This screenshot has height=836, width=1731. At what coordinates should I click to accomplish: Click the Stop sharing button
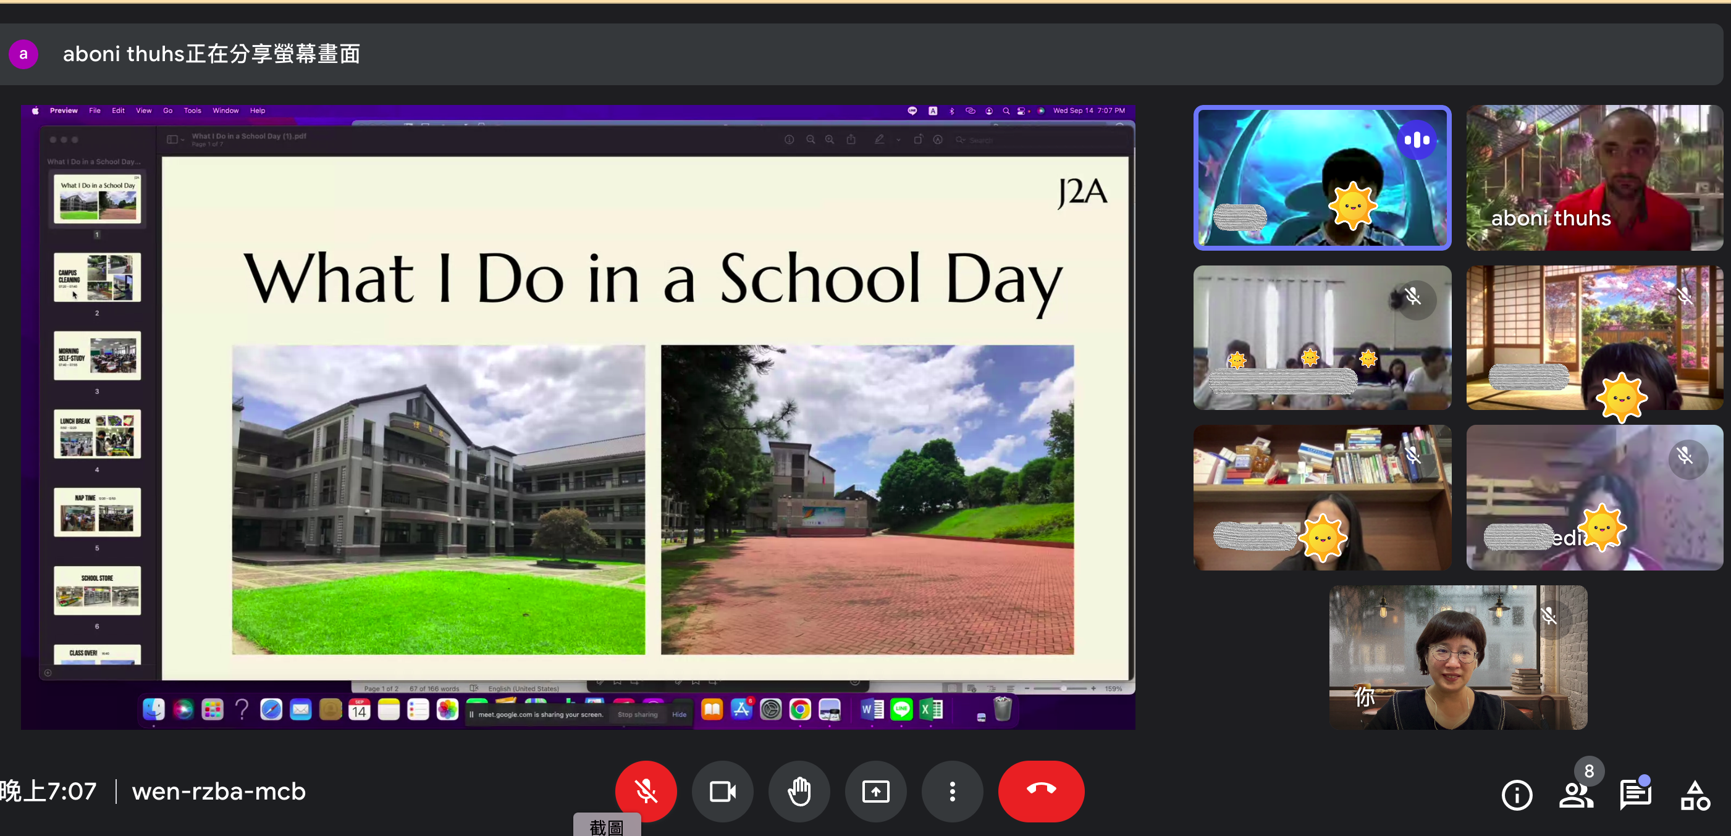pyautogui.click(x=637, y=714)
